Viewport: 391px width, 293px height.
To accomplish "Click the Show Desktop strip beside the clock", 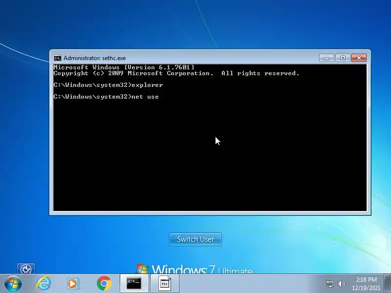I will pyautogui.click(x=388, y=283).
